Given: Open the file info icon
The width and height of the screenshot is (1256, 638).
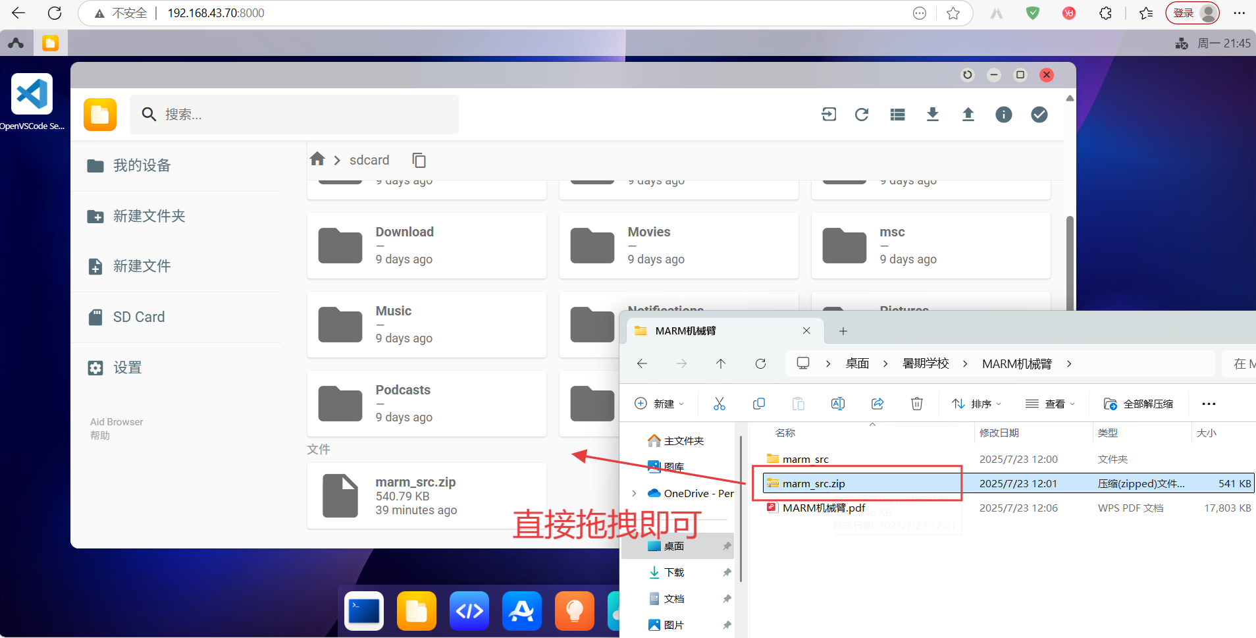Looking at the screenshot, I should [x=1003, y=115].
